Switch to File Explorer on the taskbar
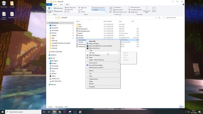The height and width of the screenshot is (114, 203). 54,112
